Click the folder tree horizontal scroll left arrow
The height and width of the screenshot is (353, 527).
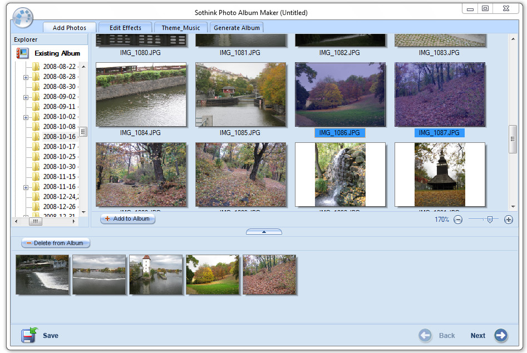pyautogui.click(x=16, y=221)
